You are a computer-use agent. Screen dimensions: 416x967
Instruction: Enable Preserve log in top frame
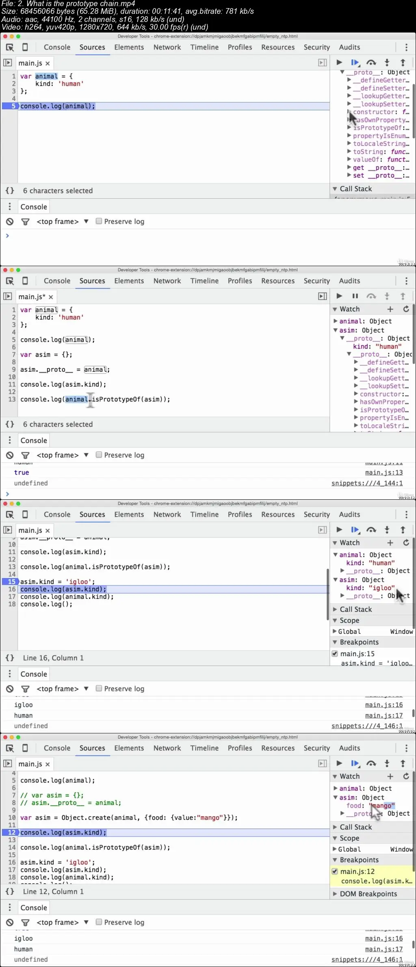(99, 221)
